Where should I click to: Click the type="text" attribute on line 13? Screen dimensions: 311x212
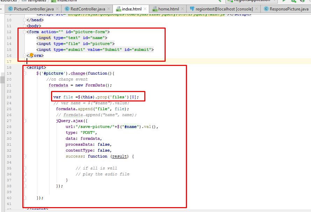coord(67,38)
